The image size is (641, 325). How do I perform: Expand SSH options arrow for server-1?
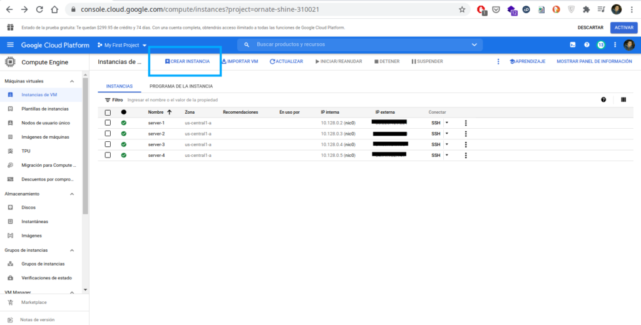(x=447, y=122)
